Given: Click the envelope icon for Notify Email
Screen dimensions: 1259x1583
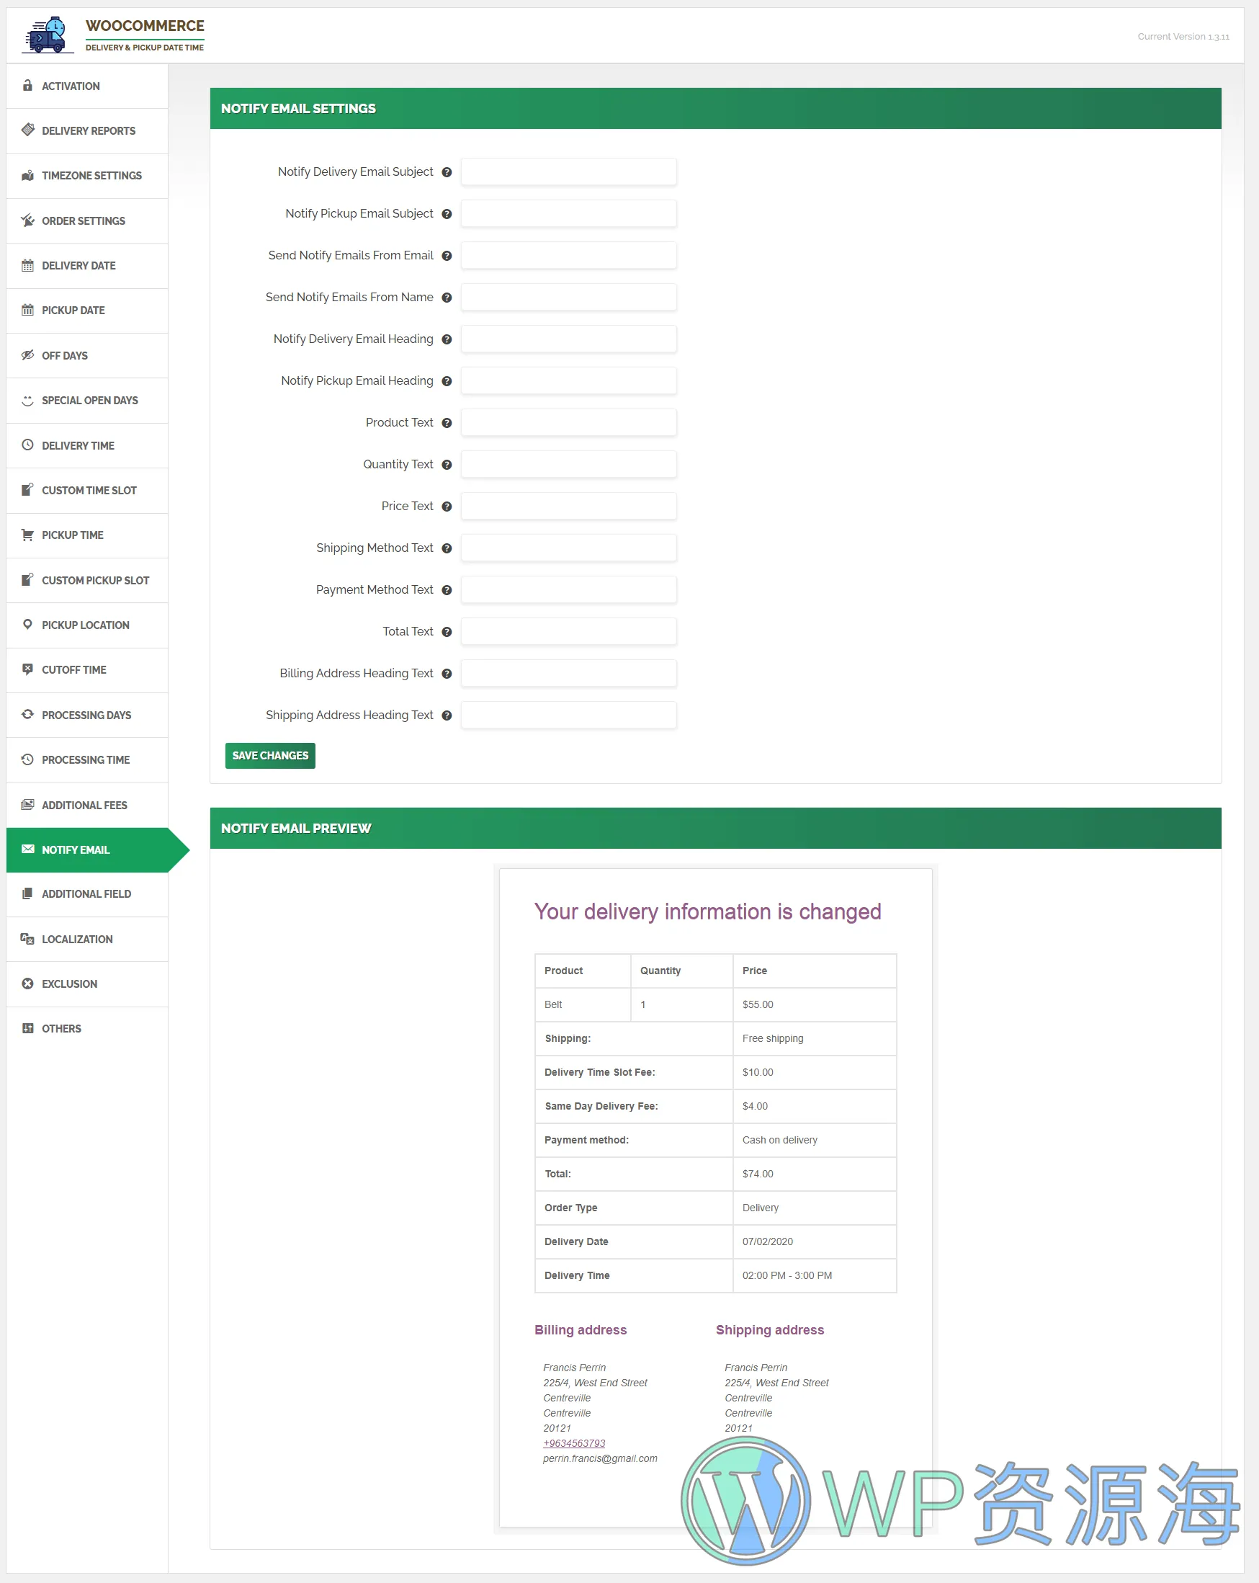Looking at the screenshot, I should (28, 850).
